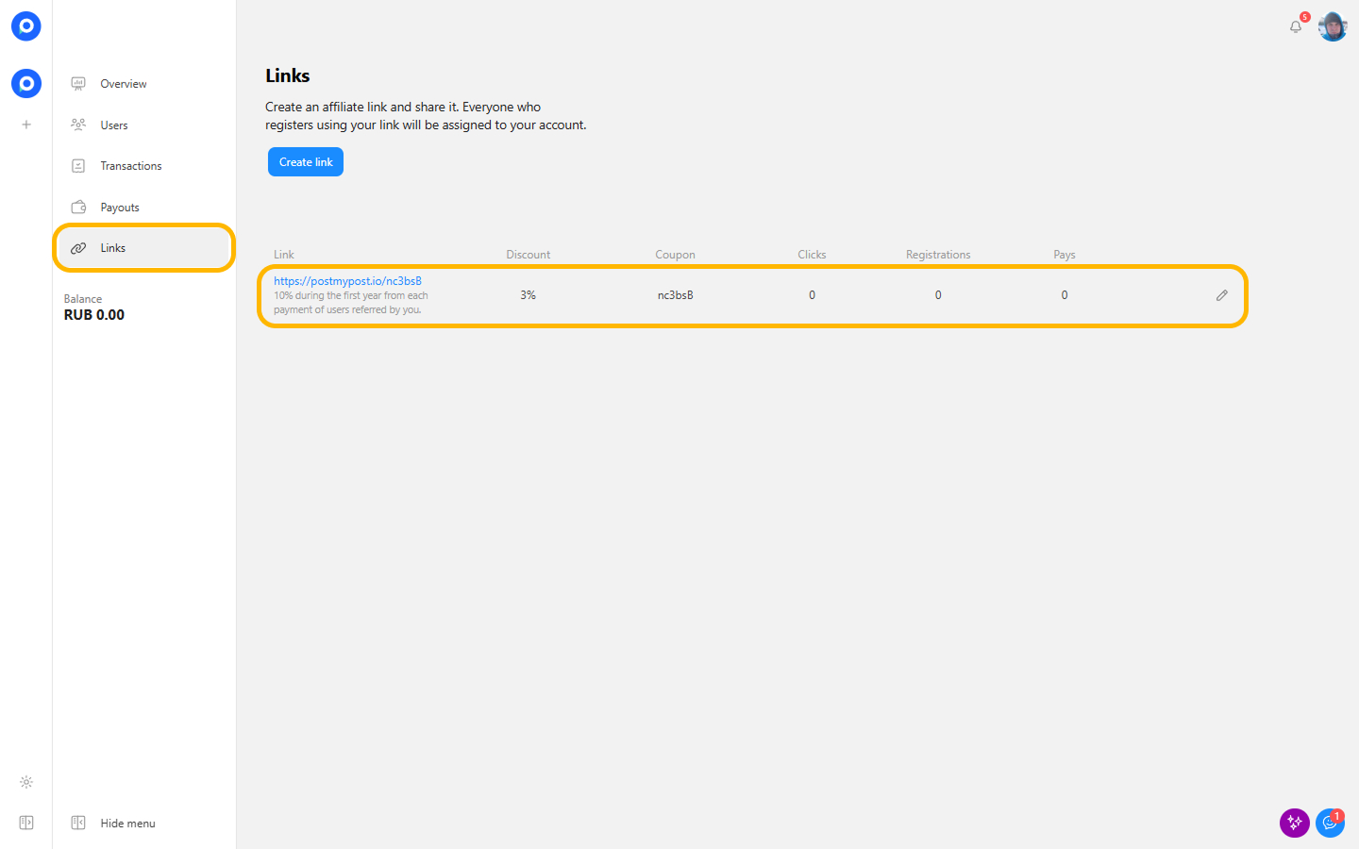Open the Users menu item
1359x849 pixels.
[114, 125]
